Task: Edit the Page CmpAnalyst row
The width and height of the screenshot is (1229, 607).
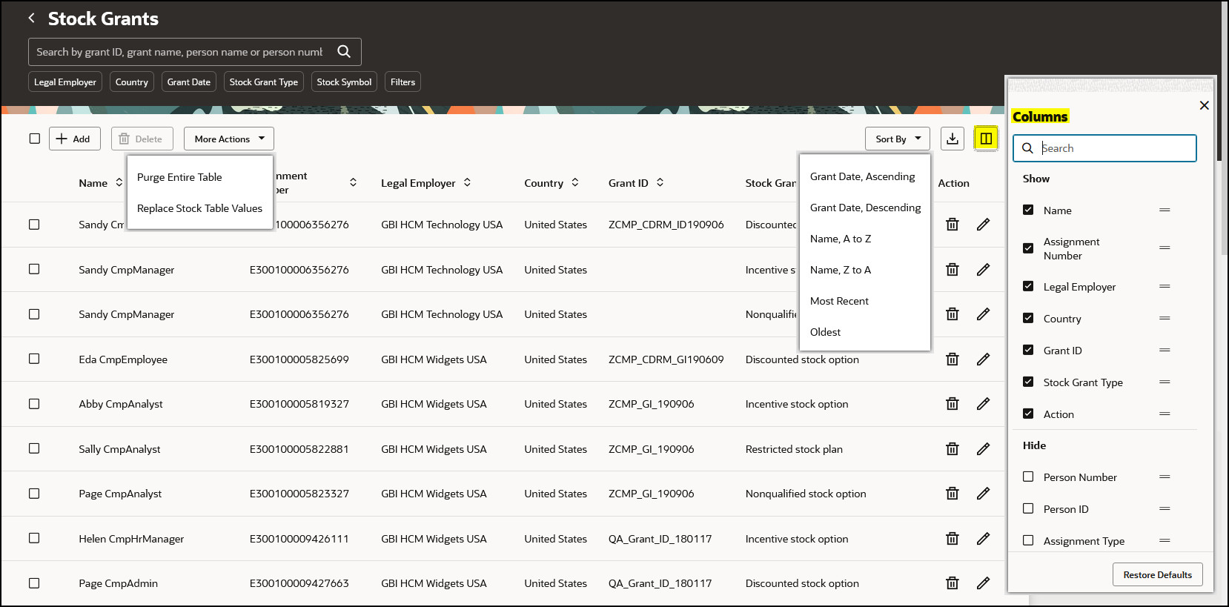Action: tap(983, 494)
